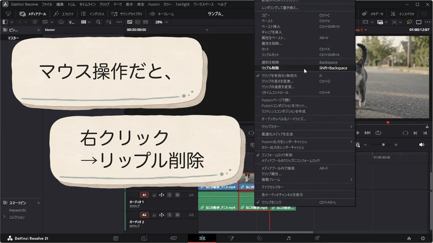433x243 pixels.
Task: Open the メタデータ panel
Action: 372,14
